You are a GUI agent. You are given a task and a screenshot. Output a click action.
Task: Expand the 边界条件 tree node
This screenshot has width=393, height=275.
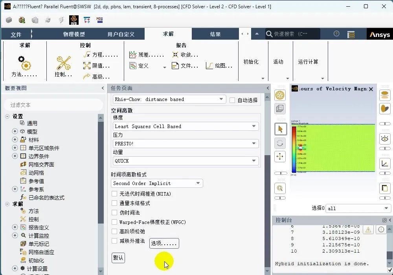pos(15,156)
